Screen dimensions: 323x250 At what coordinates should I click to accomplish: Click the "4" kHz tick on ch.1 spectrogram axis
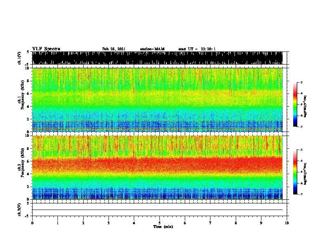tap(28, 107)
